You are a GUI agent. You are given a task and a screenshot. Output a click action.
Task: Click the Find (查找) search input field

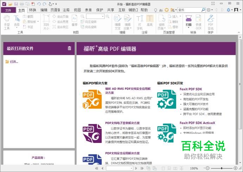[x=189, y=10]
